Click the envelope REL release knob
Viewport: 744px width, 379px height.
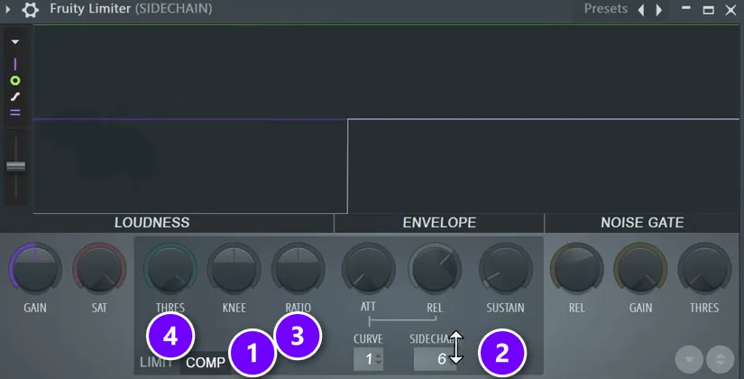coord(435,269)
